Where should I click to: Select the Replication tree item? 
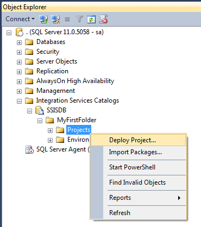tap(52, 71)
